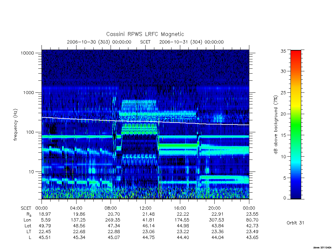Viewport: 332px width, 249px height.
Task: Click Lat value "48.56"
Action: click(79, 226)
